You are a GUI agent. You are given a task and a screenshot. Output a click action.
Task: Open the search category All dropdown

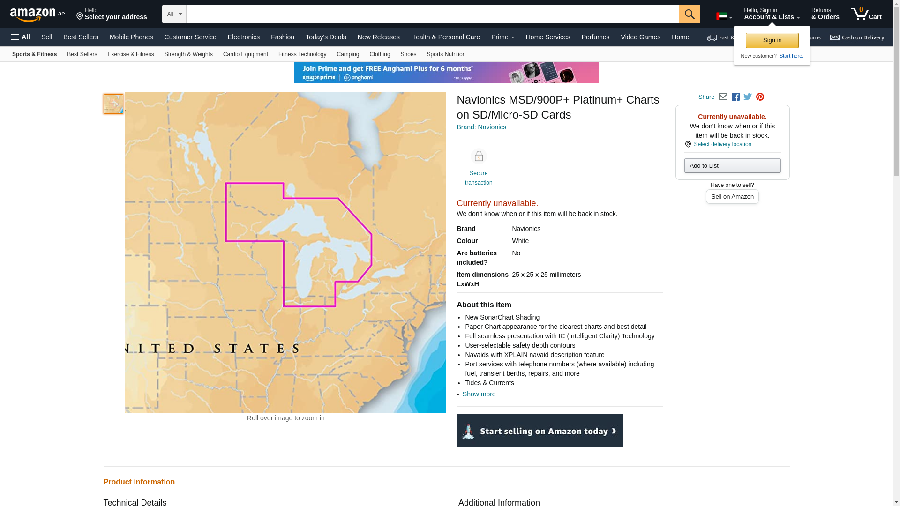tap(174, 14)
